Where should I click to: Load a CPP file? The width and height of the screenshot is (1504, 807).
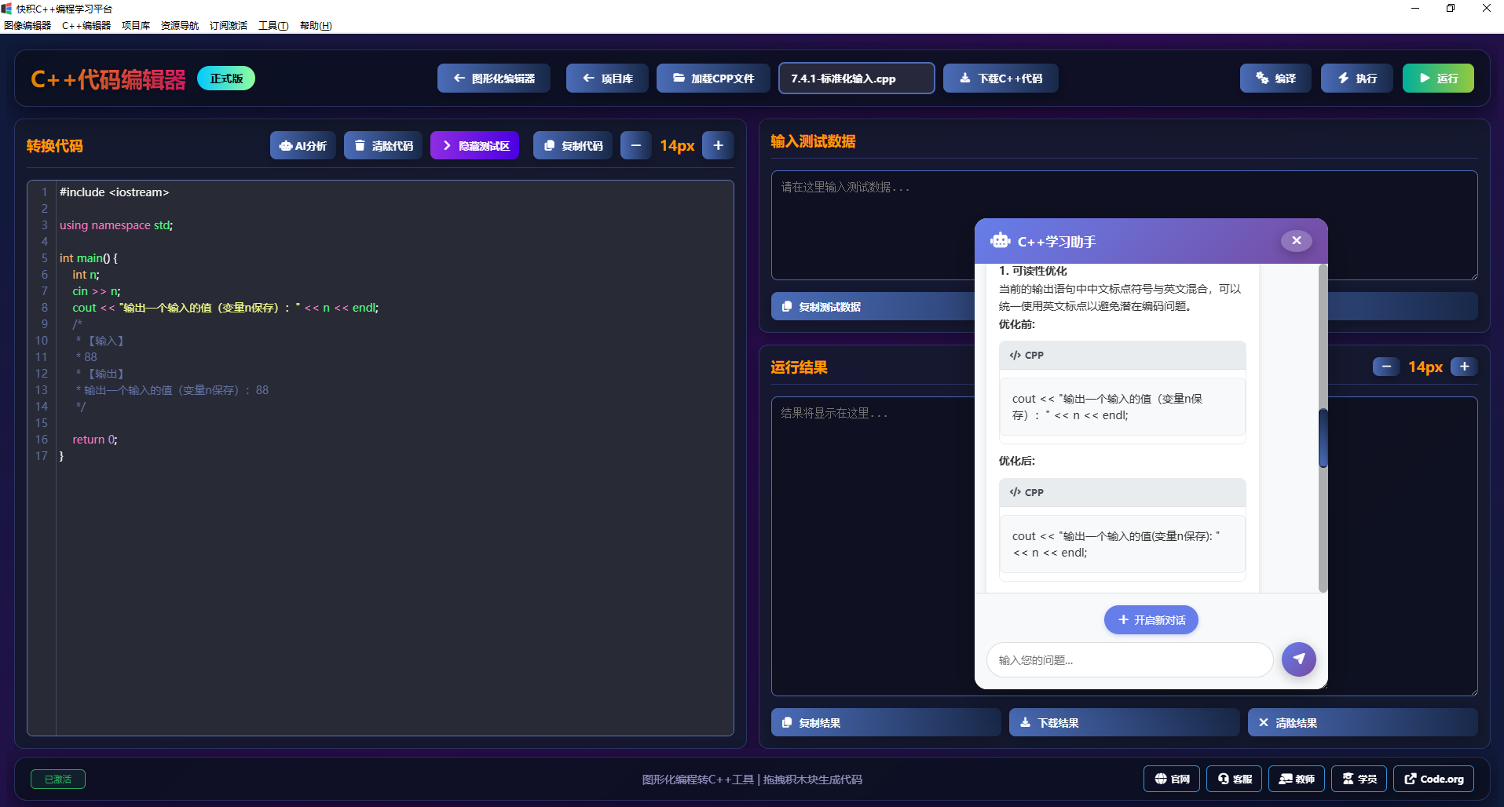coord(712,78)
